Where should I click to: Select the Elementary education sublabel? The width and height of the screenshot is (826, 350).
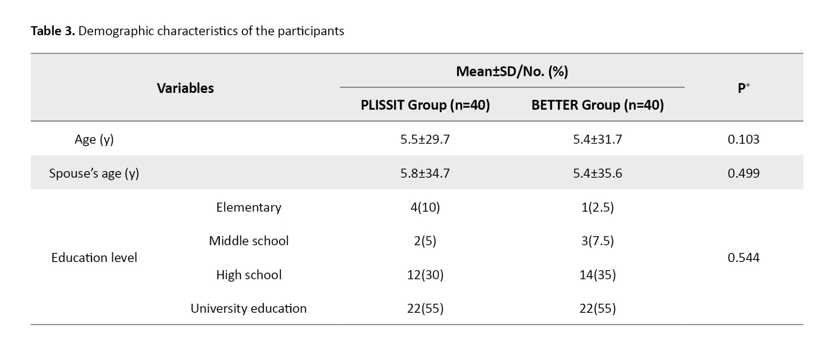[249, 207]
